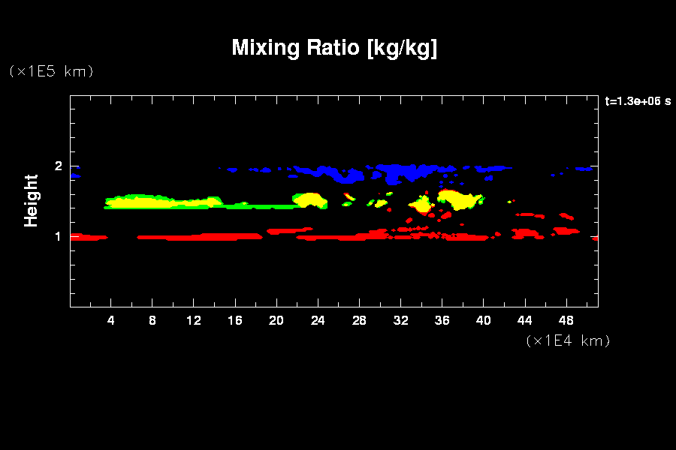The image size is (676, 450).
Task: Select x-axis tick label 36
Action: pyautogui.click(x=442, y=320)
